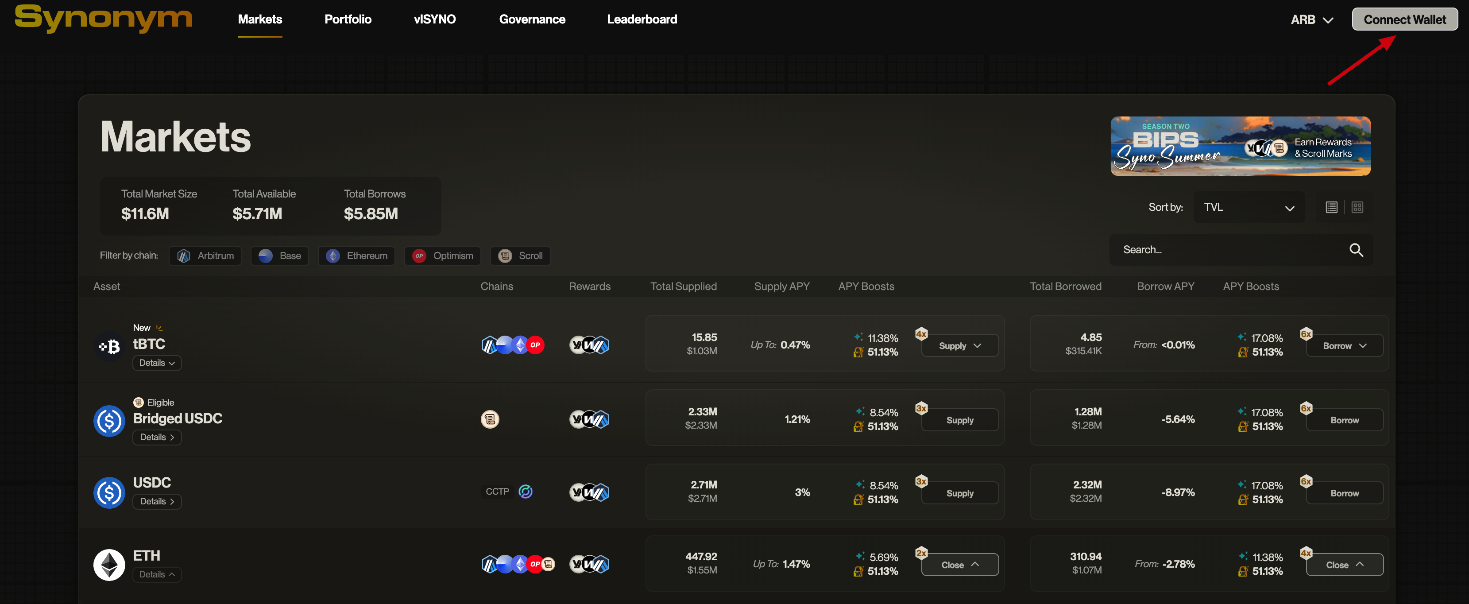The image size is (1469, 604).
Task: Click the USDC asset icon
Action: coord(109,493)
